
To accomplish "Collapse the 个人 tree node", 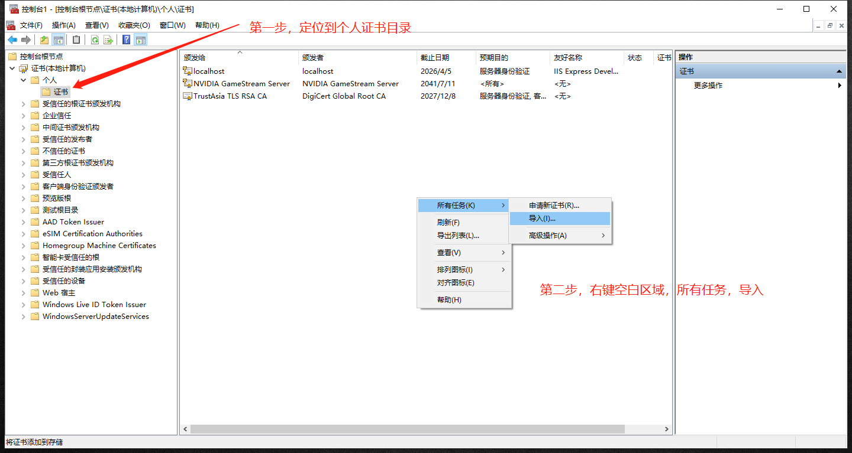I will [24, 80].
